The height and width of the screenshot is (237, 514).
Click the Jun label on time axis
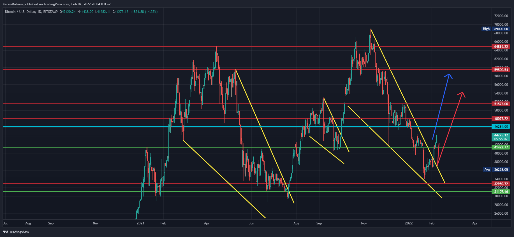tap(251, 223)
